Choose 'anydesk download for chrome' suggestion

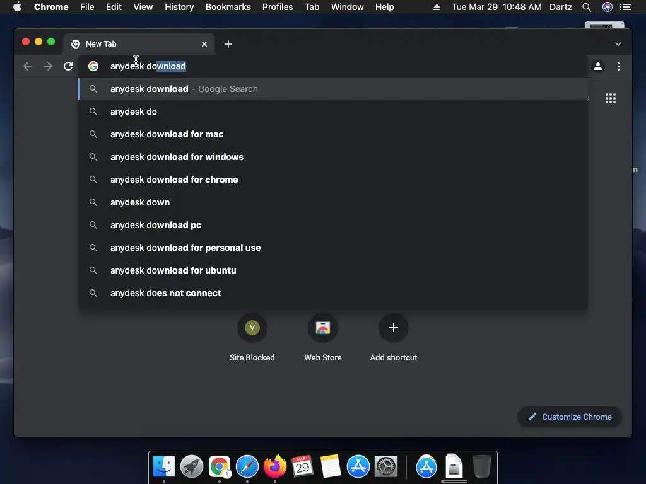333,180
